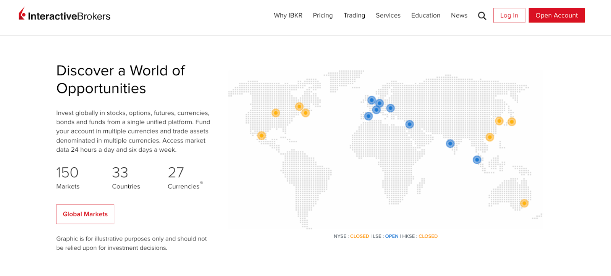Click the "33" Countries figure
The image size is (611, 276).
pos(120,173)
